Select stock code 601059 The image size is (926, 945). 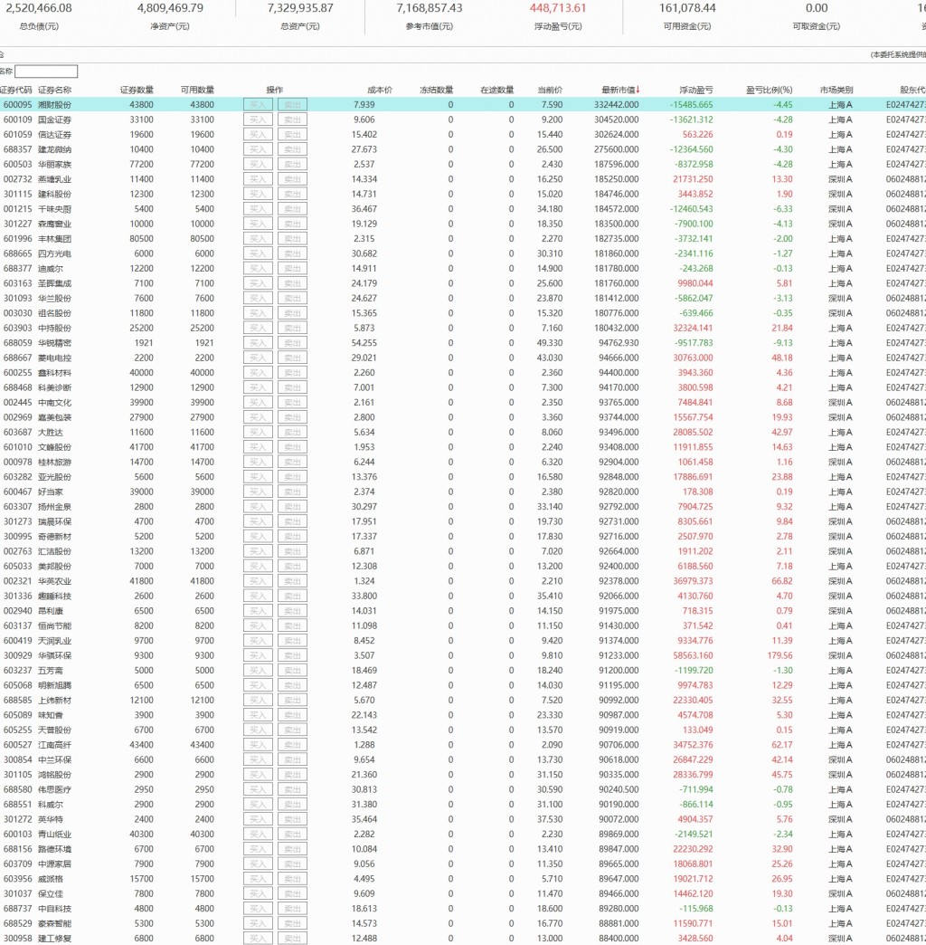click(18, 134)
